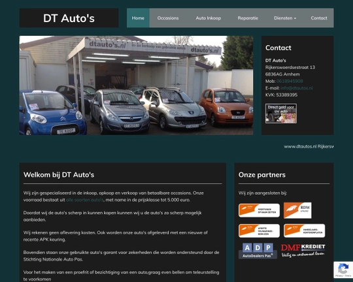Click the 'Contact' sidebar heading
353x282 pixels.
pyautogui.click(x=278, y=48)
